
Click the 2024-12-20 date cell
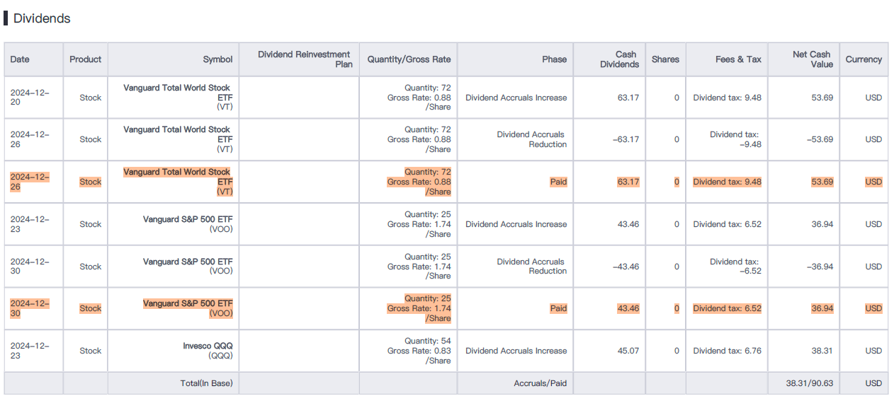(x=30, y=98)
